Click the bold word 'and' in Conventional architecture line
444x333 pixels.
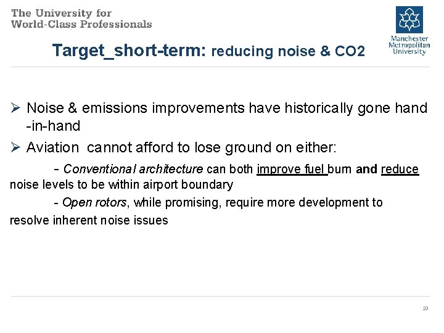[366, 169]
